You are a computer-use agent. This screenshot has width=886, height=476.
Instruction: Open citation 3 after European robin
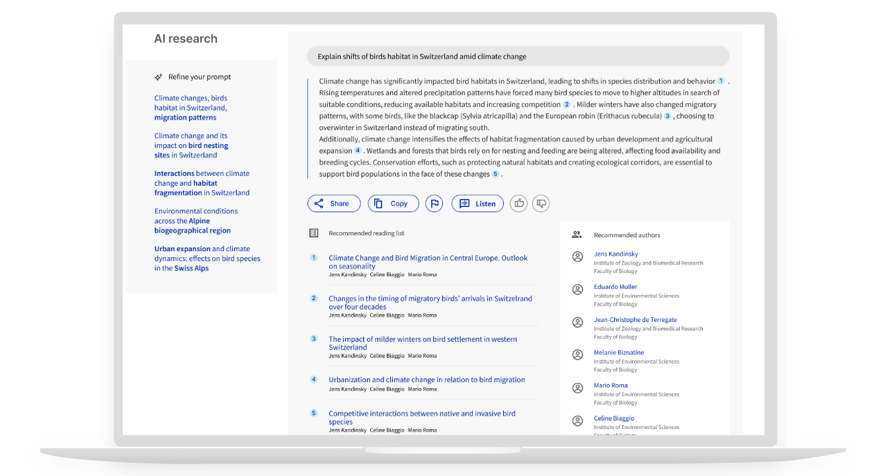click(x=667, y=116)
